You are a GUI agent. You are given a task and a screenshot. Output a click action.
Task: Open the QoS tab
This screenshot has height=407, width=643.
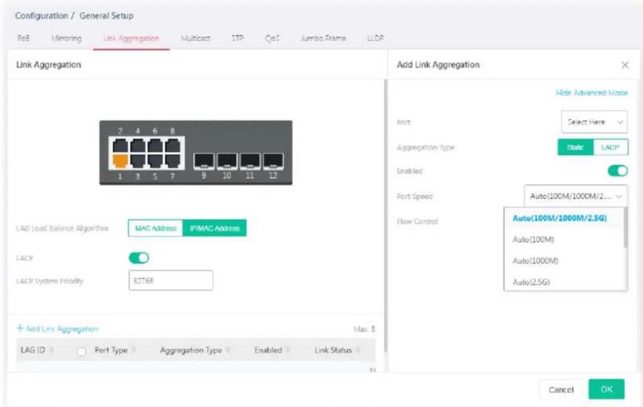(272, 38)
